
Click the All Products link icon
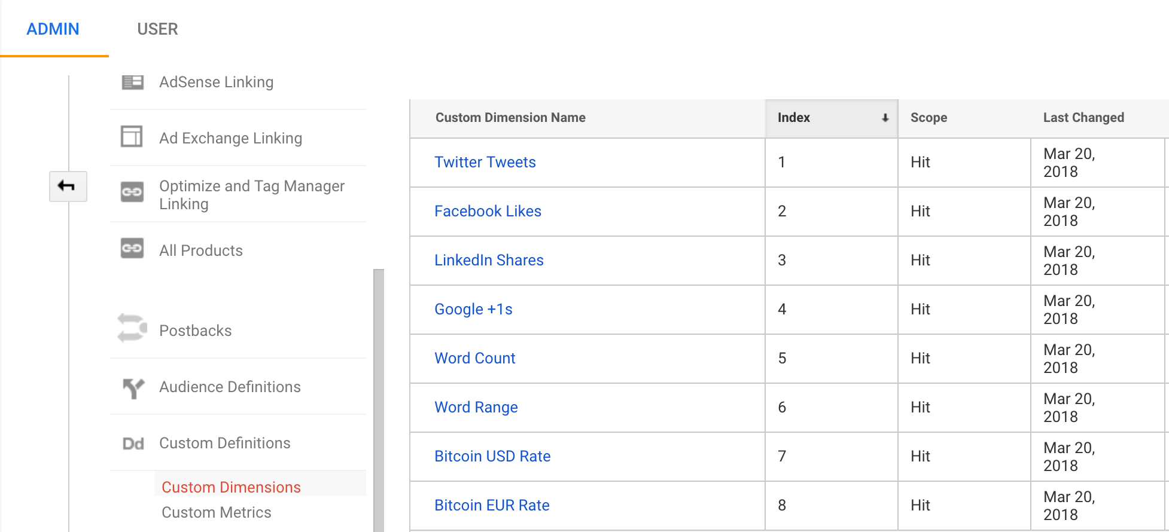(x=132, y=248)
